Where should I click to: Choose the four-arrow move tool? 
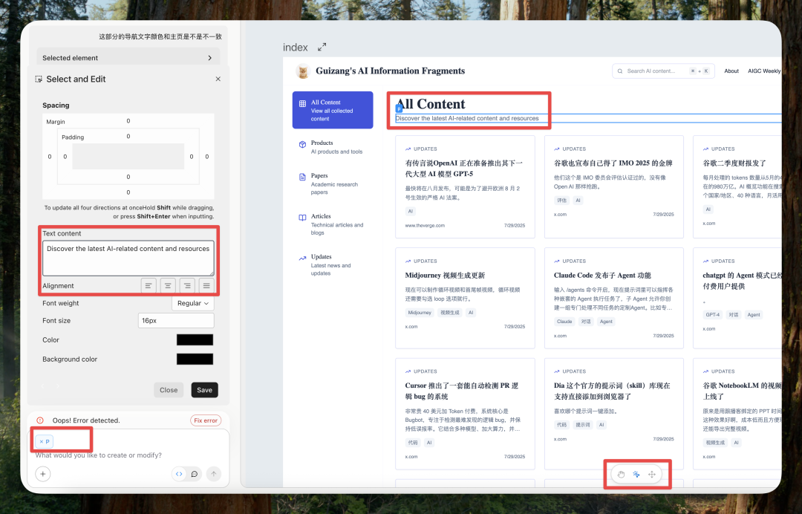point(652,474)
